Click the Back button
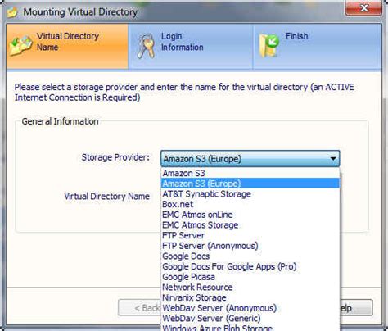 [x=139, y=308]
